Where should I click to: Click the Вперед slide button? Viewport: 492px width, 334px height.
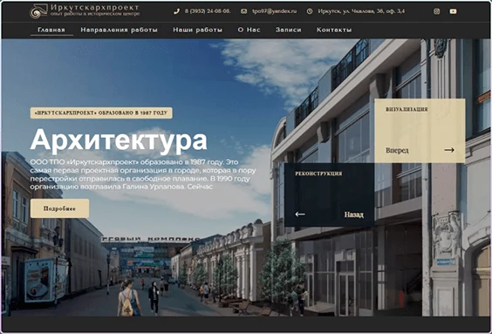pyautogui.click(x=397, y=150)
